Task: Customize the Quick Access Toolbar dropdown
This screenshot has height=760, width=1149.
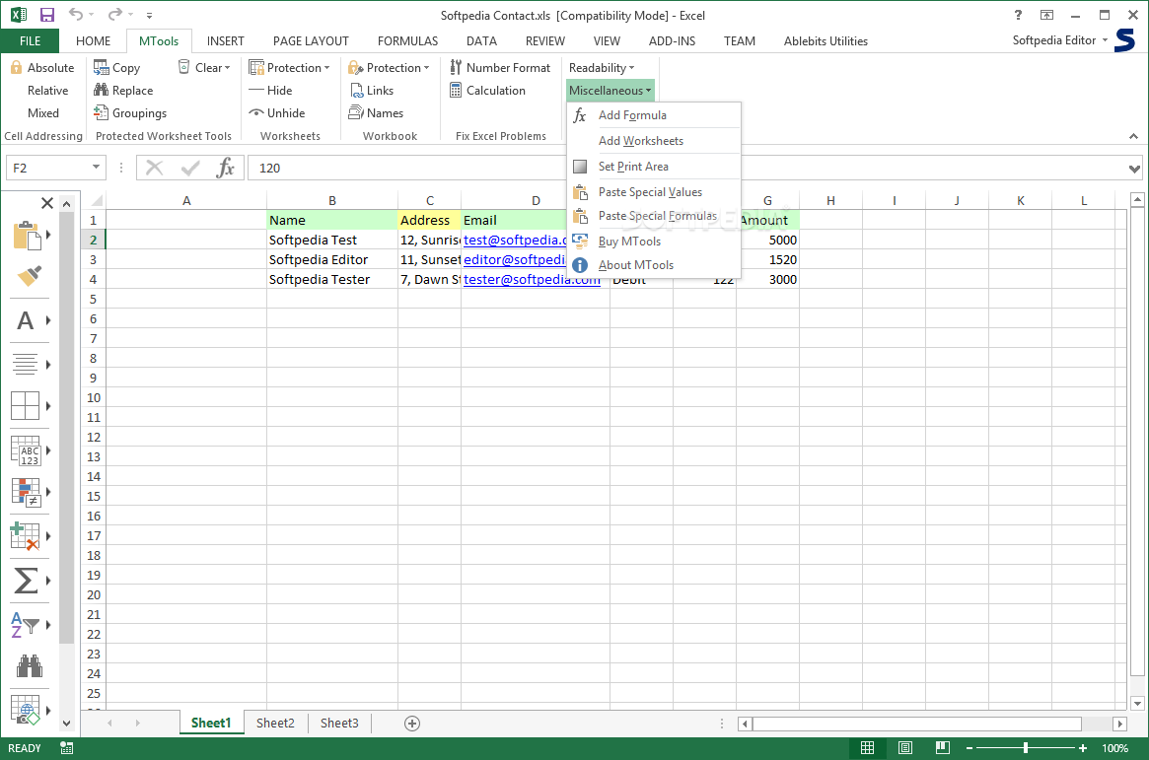Action: tap(150, 15)
